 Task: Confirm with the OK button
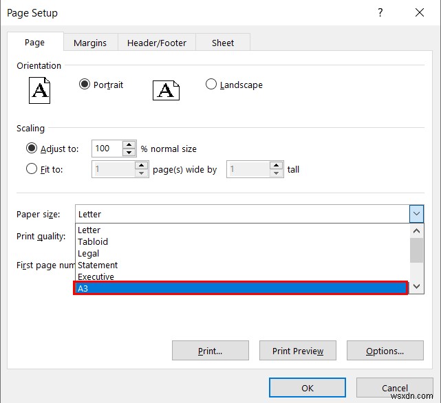308,388
